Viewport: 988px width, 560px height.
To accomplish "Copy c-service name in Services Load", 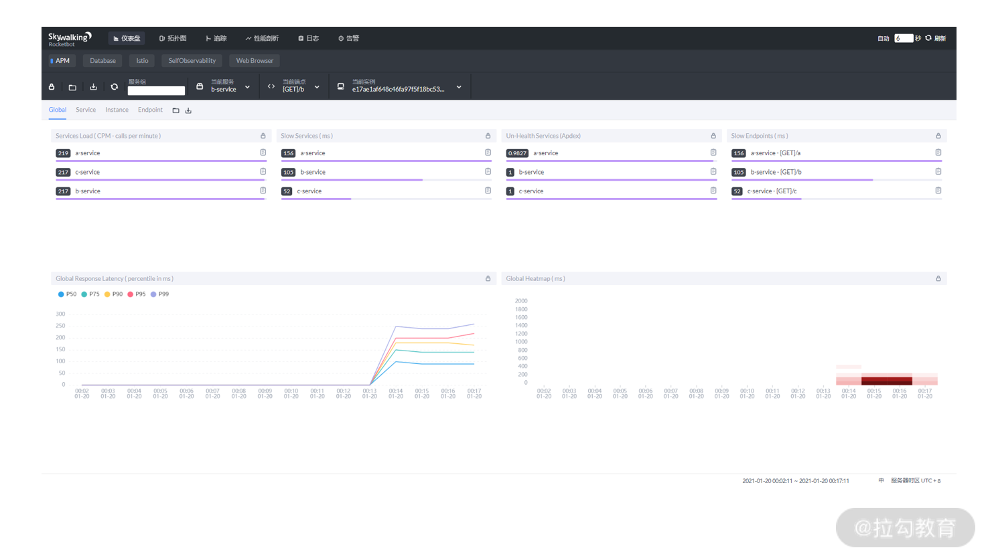I will pyautogui.click(x=263, y=171).
